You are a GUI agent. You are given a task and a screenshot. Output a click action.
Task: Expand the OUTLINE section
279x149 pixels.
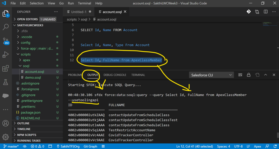click(23, 123)
